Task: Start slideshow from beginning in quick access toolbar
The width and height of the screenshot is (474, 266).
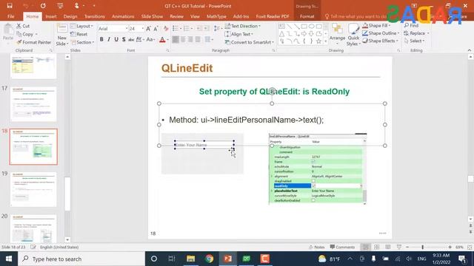Action: 60,6
